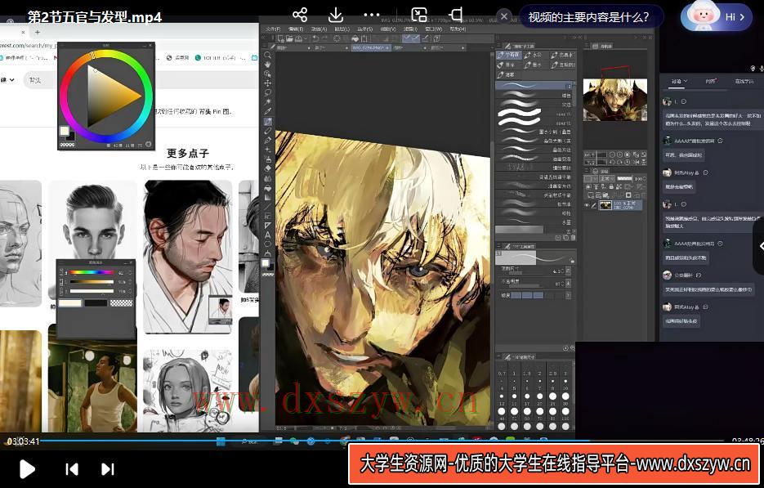Select the Fill bucket tool in toolbar

[267, 188]
